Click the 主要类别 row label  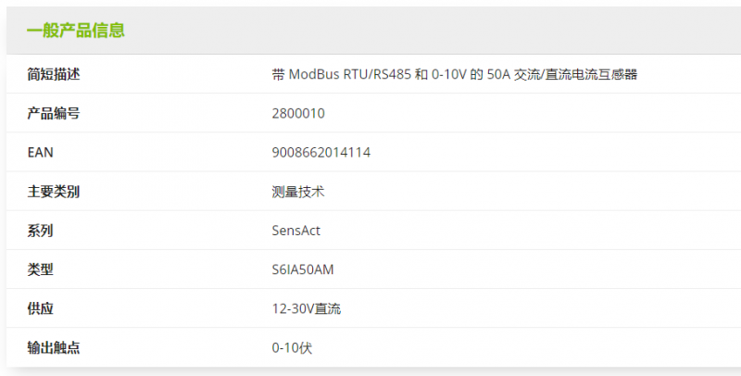[x=54, y=192]
